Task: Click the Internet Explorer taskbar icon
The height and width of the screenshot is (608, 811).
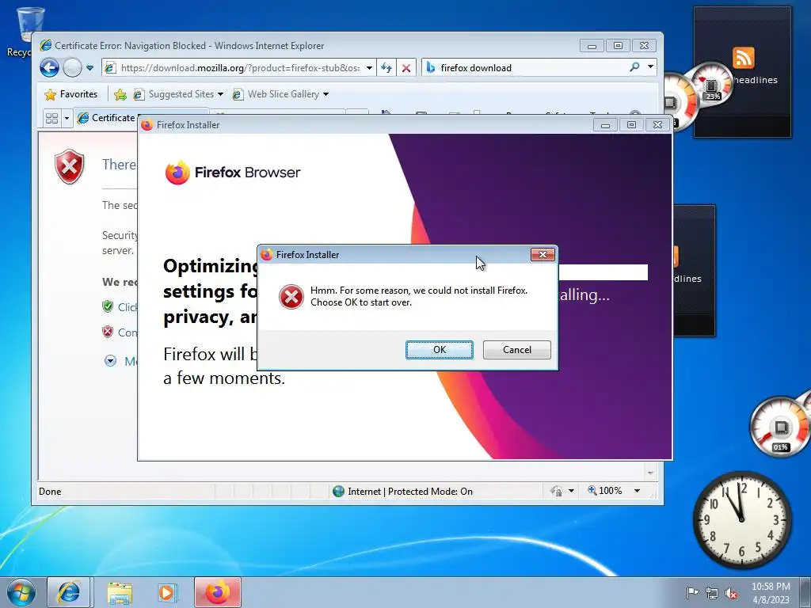Action: pyautogui.click(x=70, y=592)
